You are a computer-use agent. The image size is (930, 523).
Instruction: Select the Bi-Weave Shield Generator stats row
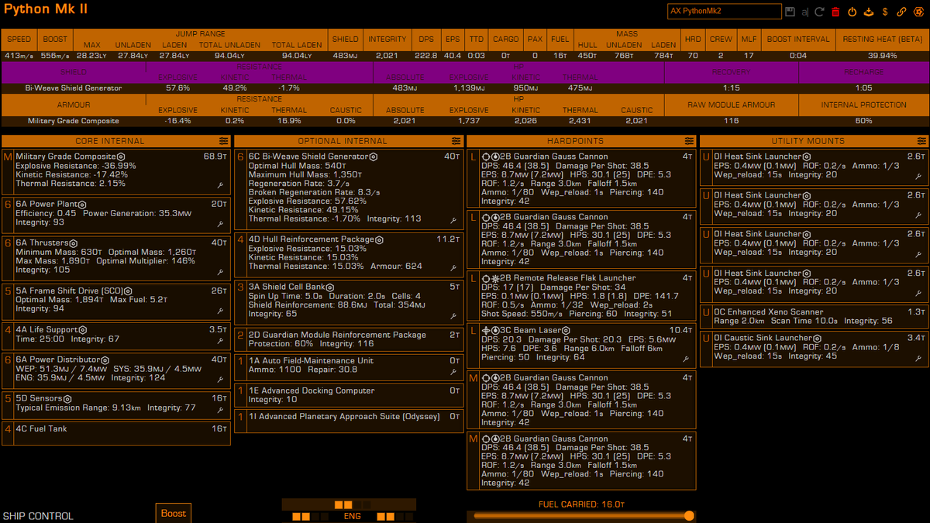click(465, 88)
